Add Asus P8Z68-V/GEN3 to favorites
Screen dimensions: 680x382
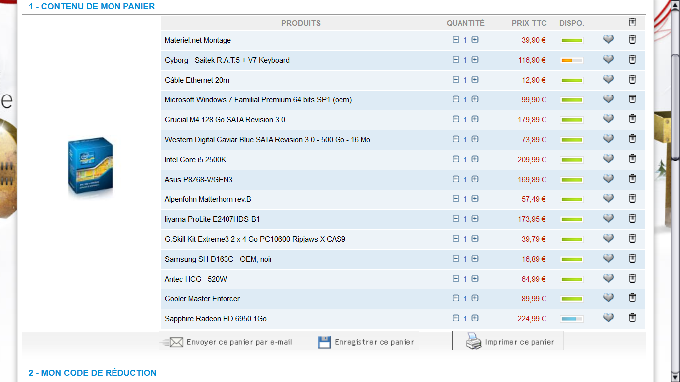608,179
